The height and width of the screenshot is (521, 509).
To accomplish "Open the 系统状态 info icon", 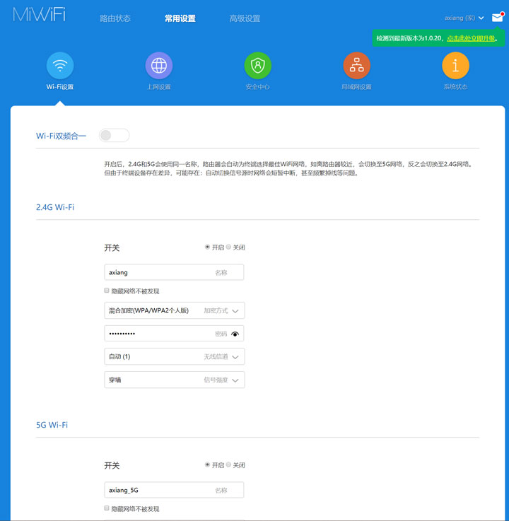I will [x=455, y=66].
